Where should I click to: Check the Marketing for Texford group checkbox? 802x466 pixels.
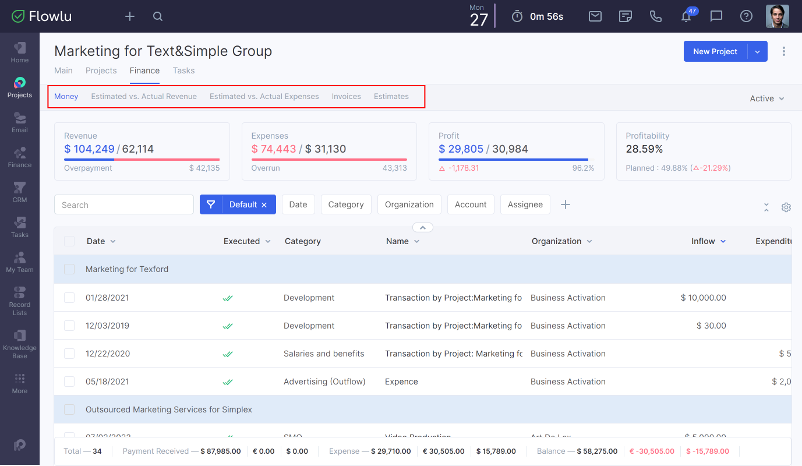(x=69, y=269)
